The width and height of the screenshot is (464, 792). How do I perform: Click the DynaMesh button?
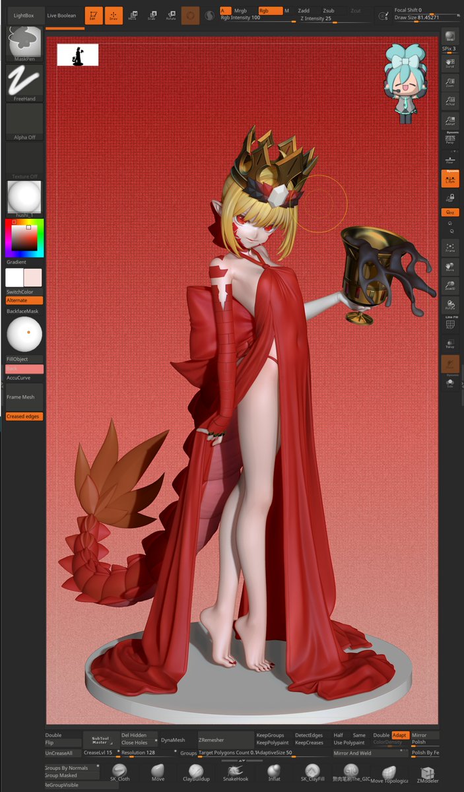[x=173, y=740]
